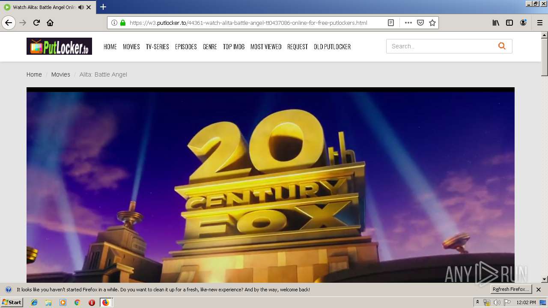Viewport: 548px width, 308px height.
Task: Show site information icon in address bar
Action: click(114, 23)
